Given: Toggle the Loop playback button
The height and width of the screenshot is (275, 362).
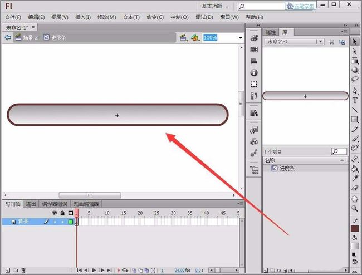Looking at the screenshot, I should (x=125, y=270).
